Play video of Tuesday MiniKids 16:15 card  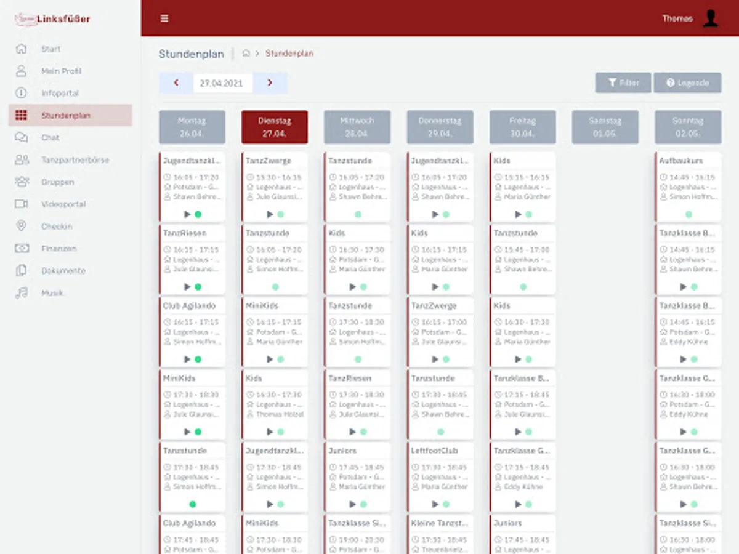click(270, 359)
